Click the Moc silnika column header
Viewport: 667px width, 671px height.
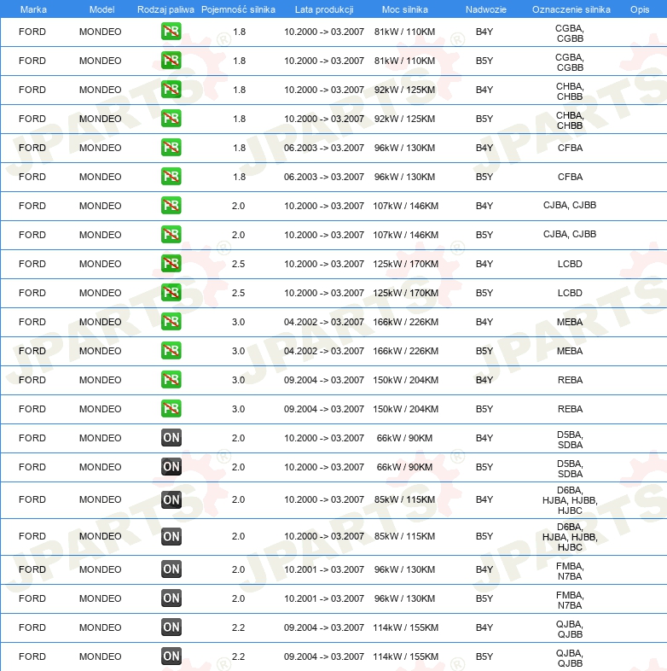[404, 9]
